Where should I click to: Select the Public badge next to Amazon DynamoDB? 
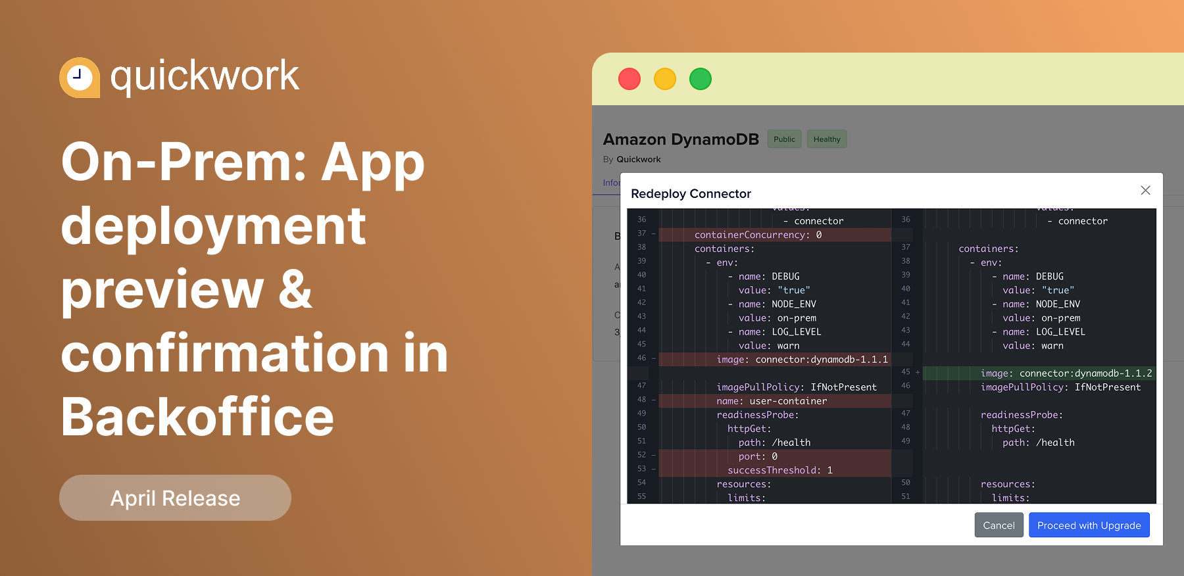pyautogui.click(x=784, y=139)
